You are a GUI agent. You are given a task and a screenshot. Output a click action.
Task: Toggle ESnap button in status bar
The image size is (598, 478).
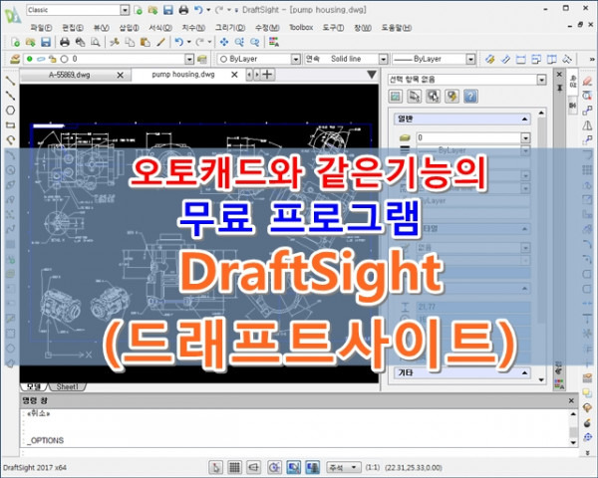click(x=293, y=467)
